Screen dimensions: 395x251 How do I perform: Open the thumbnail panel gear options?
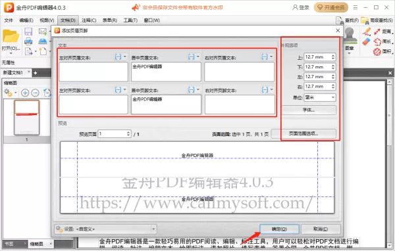[9, 93]
